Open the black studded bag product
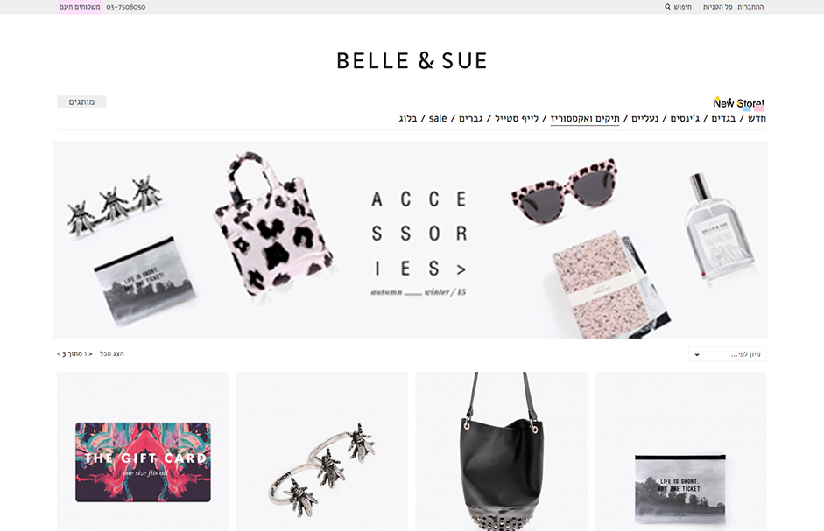Image resolution: width=824 pixels, height=531 pixels. tap(501, 451)
